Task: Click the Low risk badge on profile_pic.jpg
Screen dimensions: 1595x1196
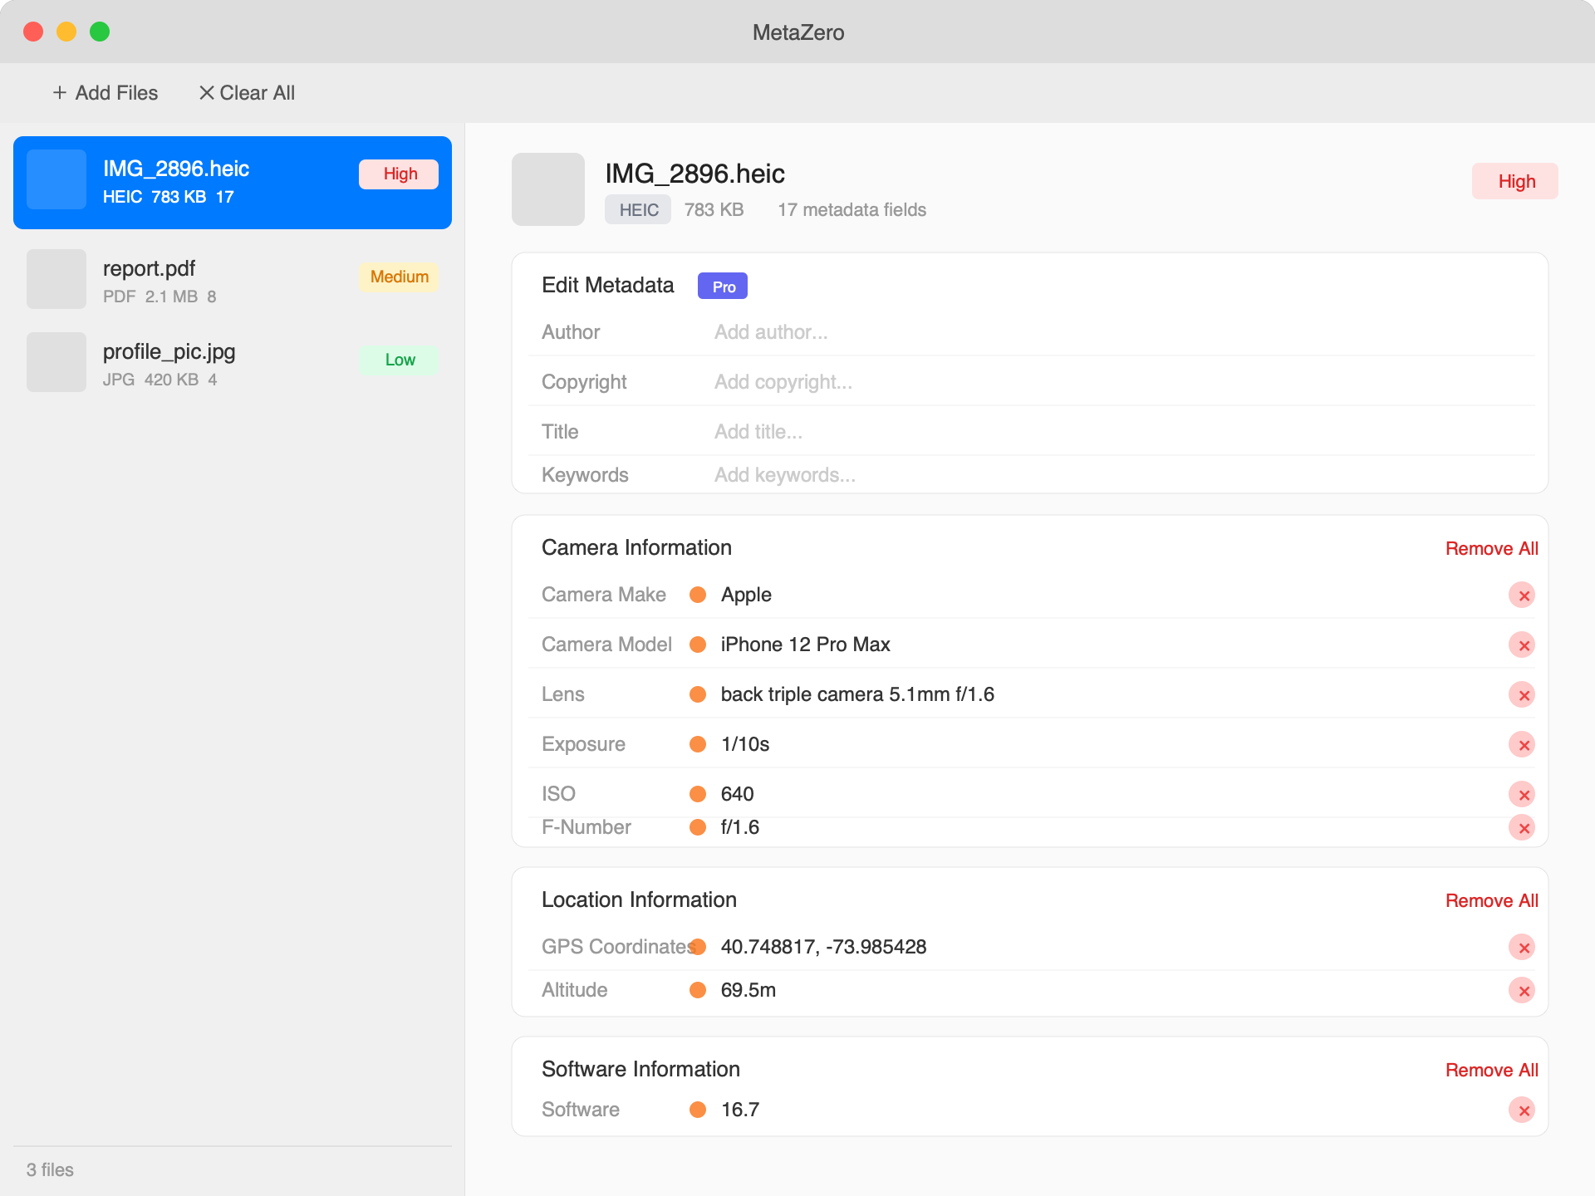Action: [x=400, y=360]
